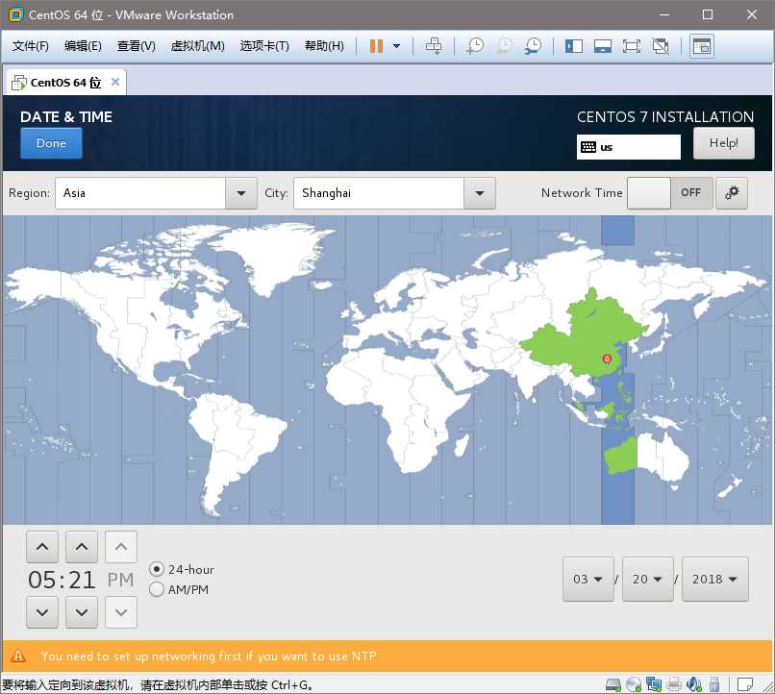Open the 文件(F) menu
This screenshot has height=694, width=775.
coord(30,46)
